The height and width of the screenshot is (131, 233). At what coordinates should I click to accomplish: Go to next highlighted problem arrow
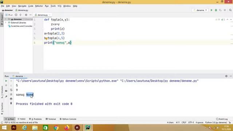(231, 19)
